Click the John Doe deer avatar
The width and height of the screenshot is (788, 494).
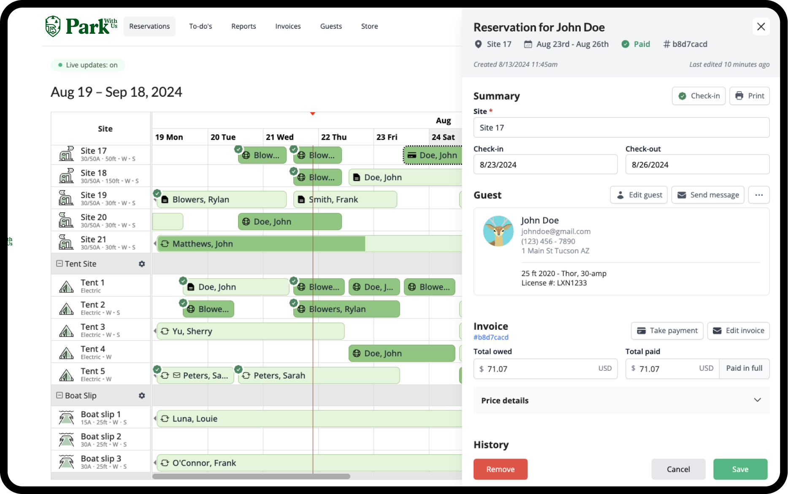(498, 231)
